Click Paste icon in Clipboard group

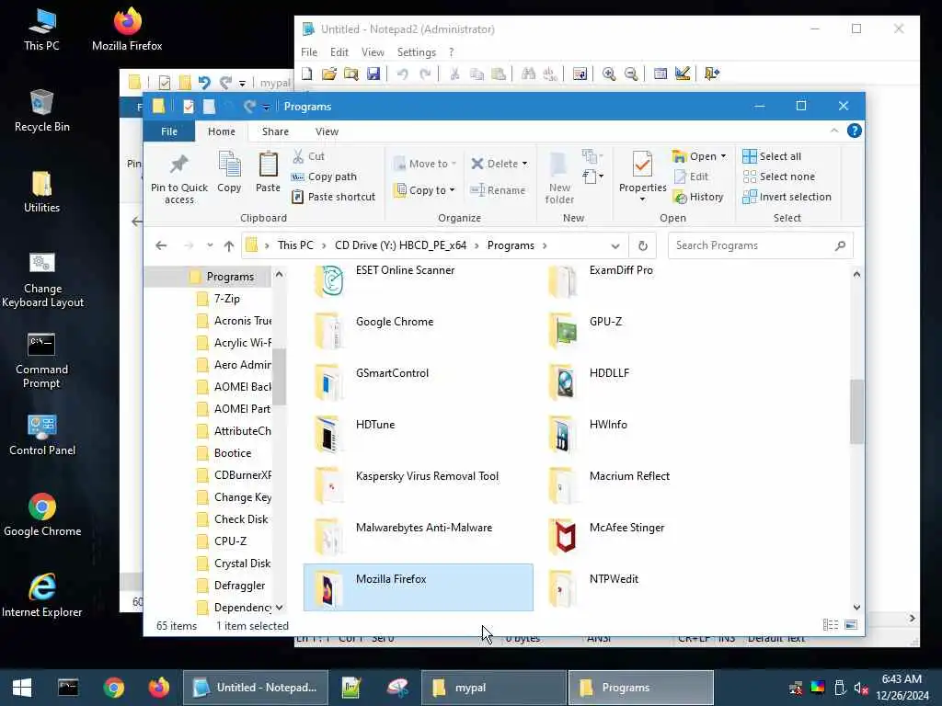268,173
